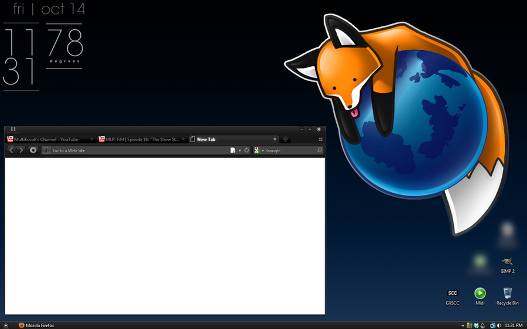Reload the page with the refresh icon

coord(247,150)
